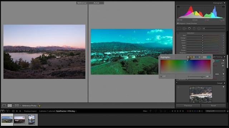
Task: Click Previous Import source label
Action: click(x=30, y=111)
